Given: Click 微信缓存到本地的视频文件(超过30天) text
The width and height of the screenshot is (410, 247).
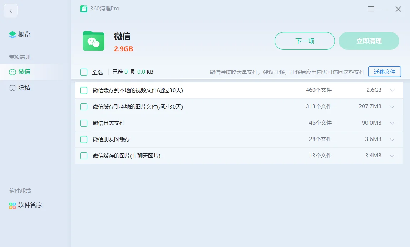Looking at the screenshot, I should [138, 90].
